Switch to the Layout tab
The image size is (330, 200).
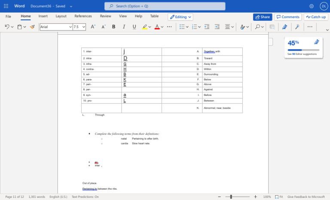61,16
